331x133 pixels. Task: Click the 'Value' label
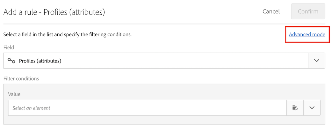(14, 94)
